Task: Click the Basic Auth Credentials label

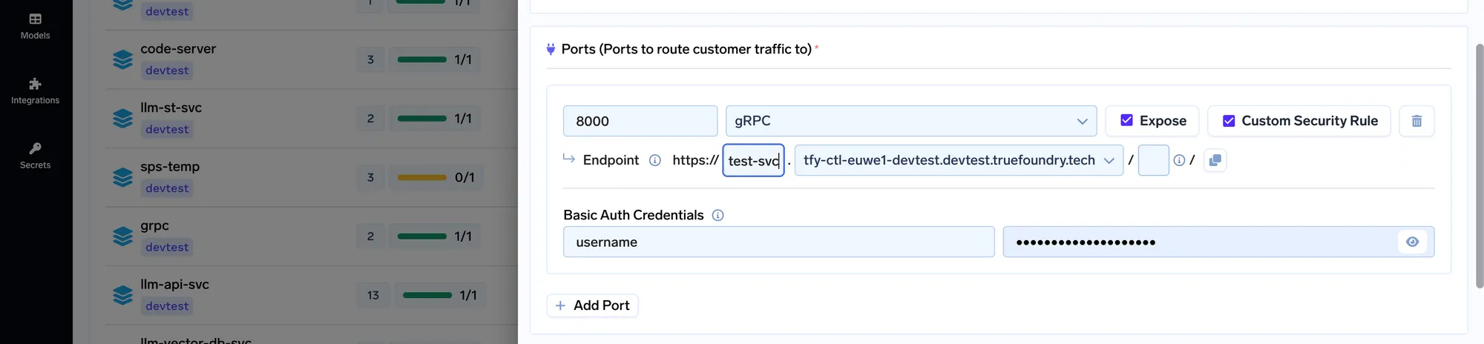Action: (633, 215)
